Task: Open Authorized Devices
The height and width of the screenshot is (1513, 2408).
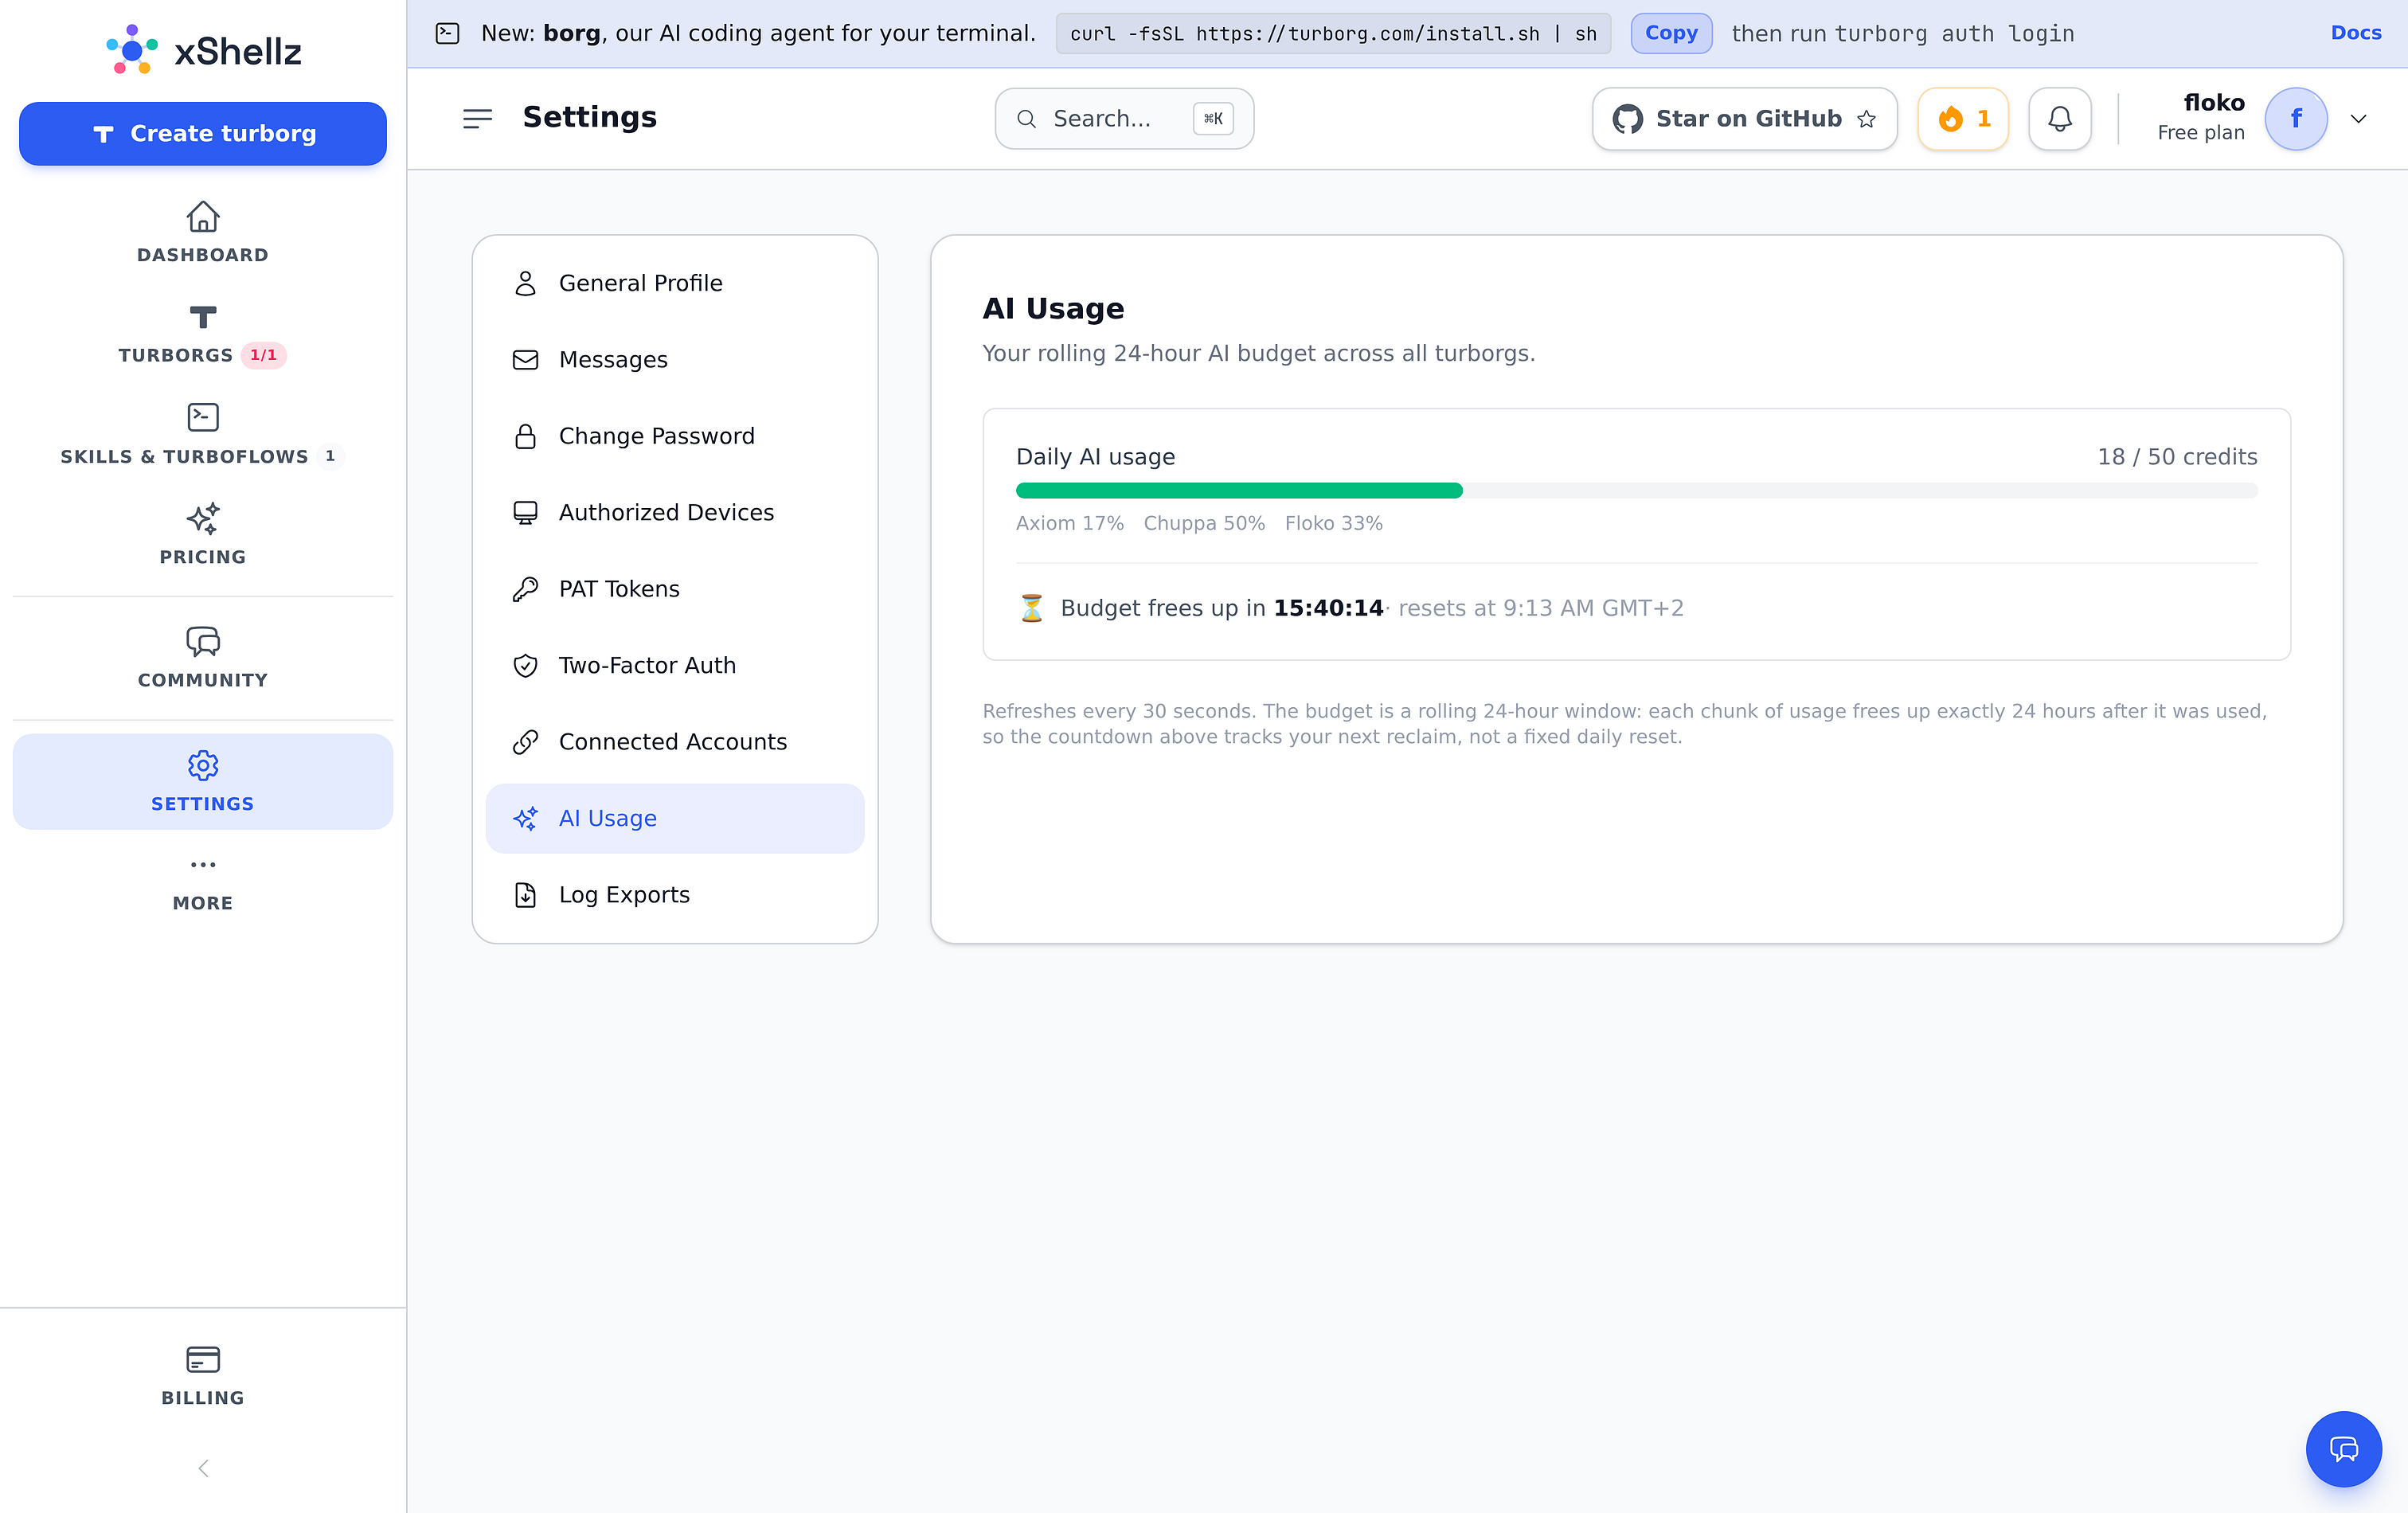Action: tap(675, 512)
